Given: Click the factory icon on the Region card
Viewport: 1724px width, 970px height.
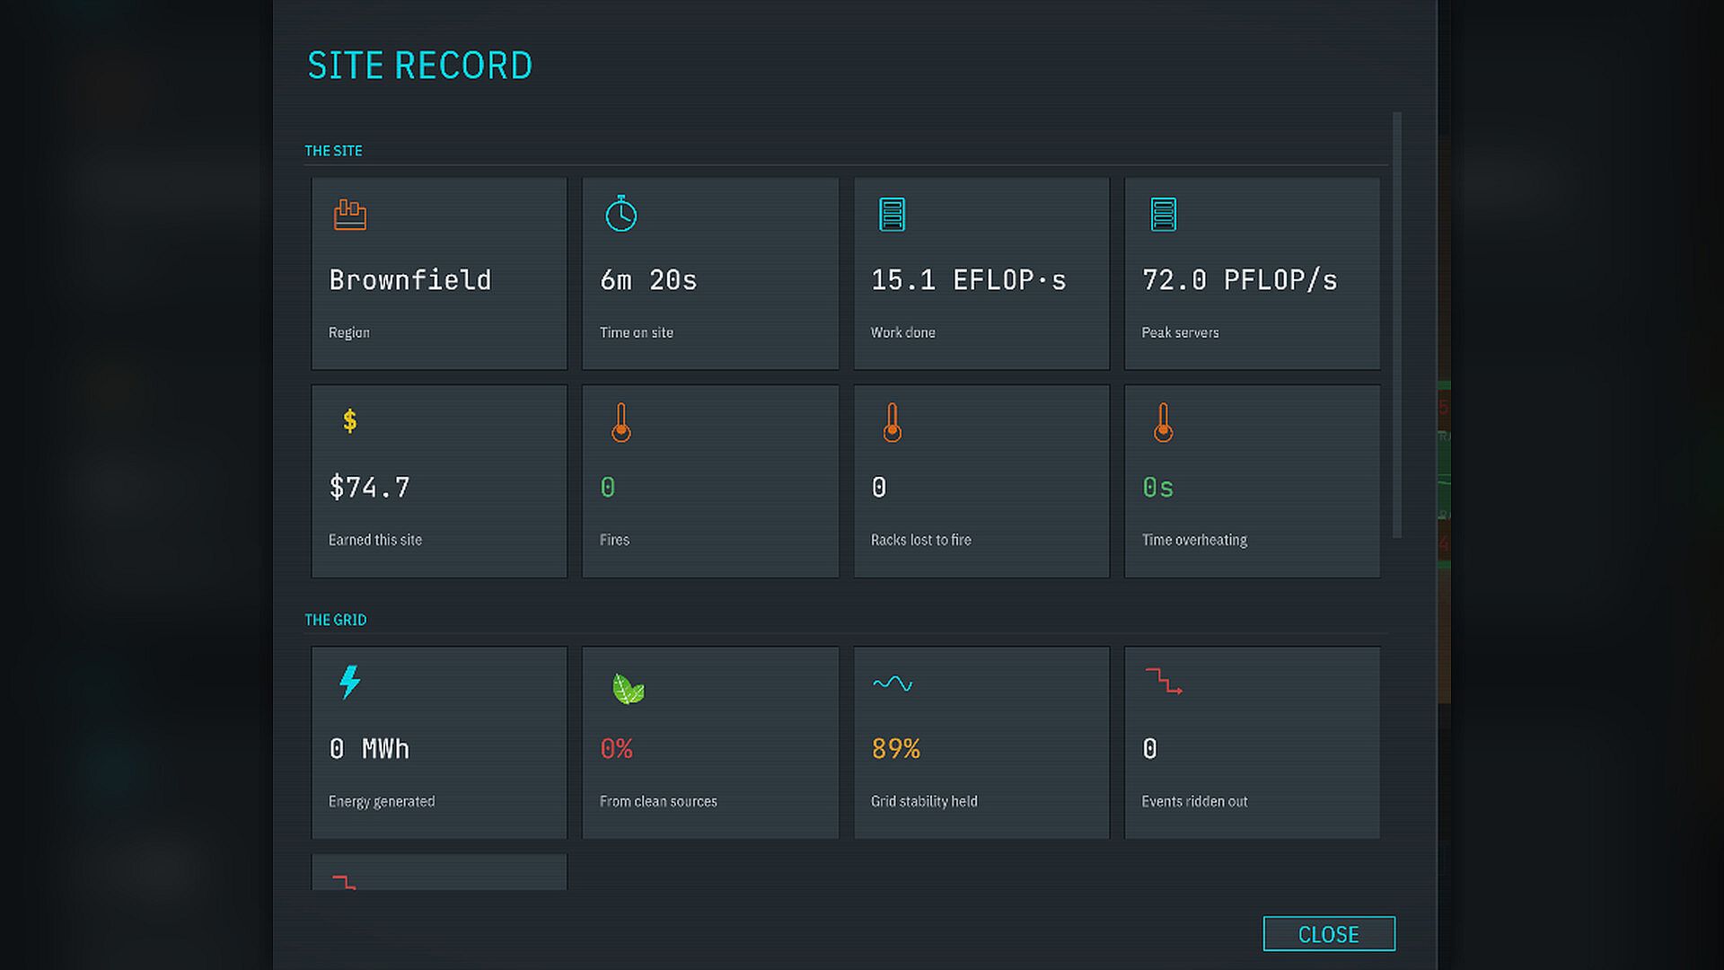Looking at the screenshot, I should (350, 215).
